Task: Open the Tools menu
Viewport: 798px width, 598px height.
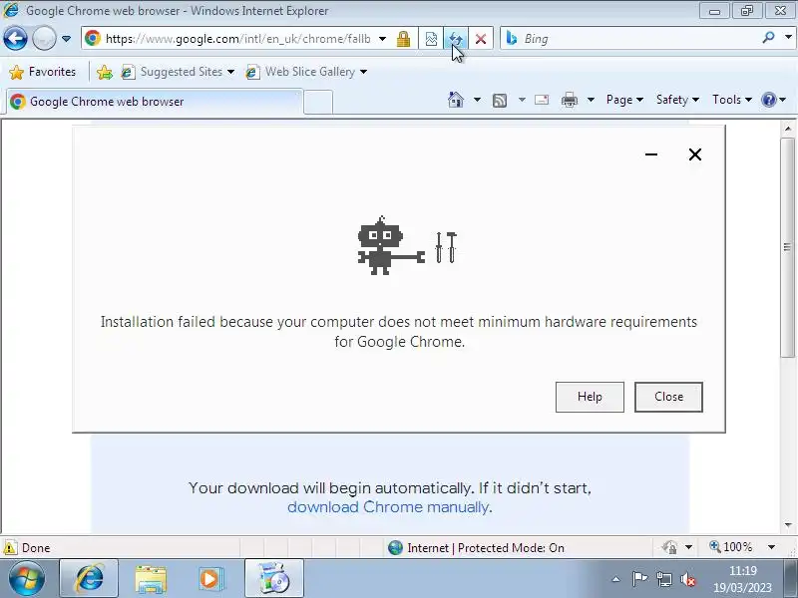Action: (x=732, y=100)
